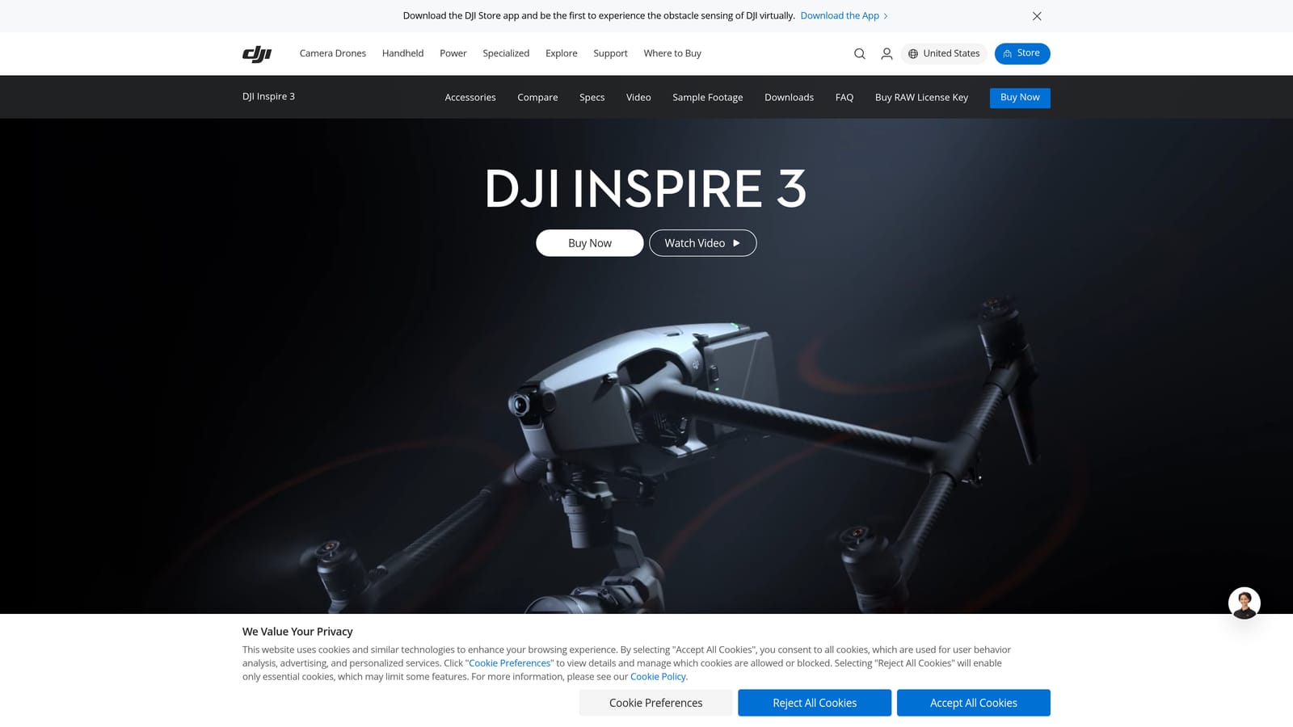Follow the Download the App link
1293x727 pixels.
click(x=844, y=16)
